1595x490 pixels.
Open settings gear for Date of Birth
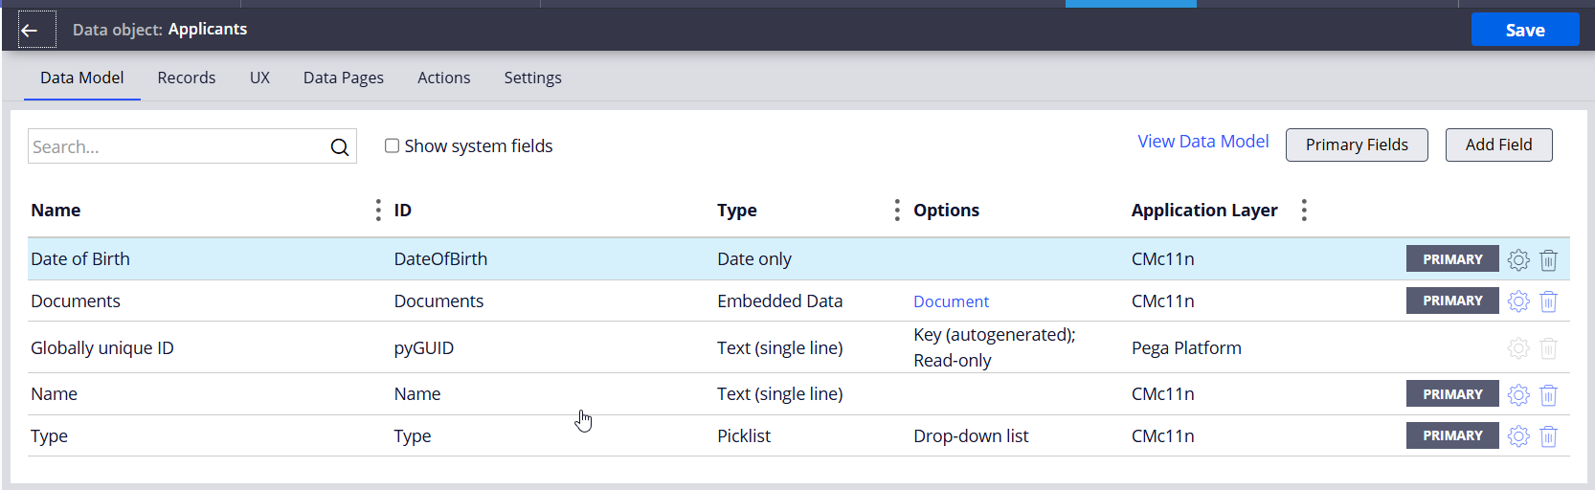coord(1518,259)
